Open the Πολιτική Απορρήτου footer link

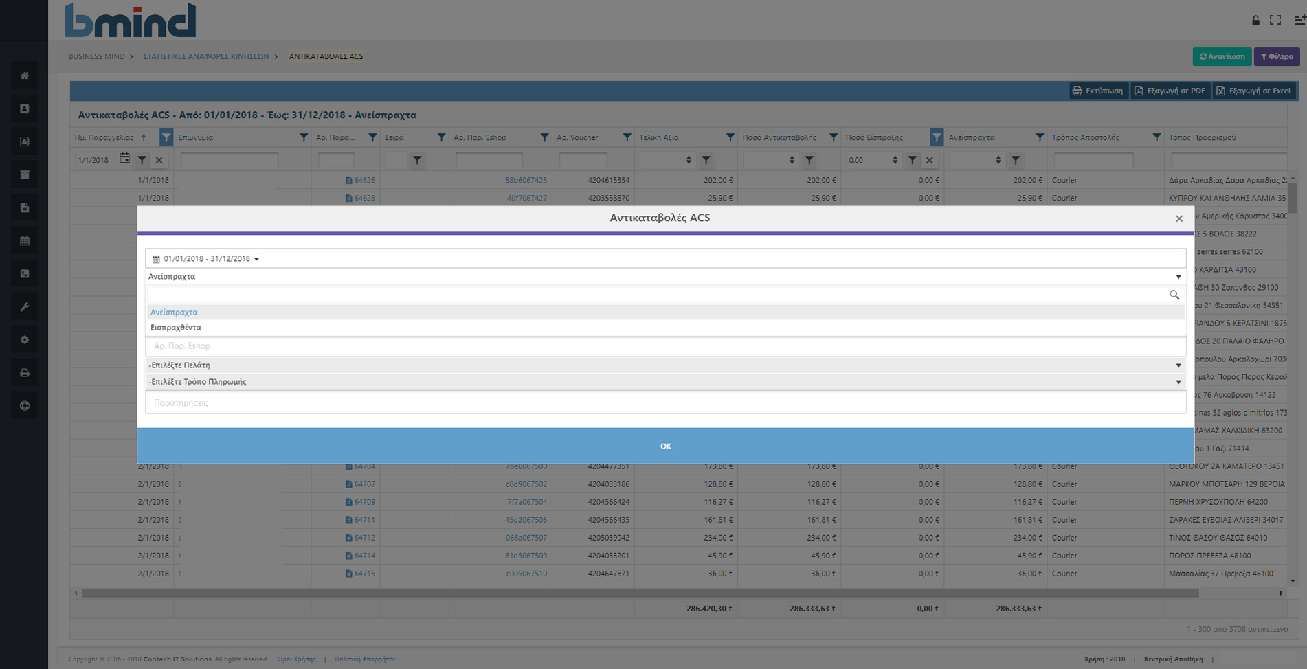pyautogui.click(x=366, y=659)
